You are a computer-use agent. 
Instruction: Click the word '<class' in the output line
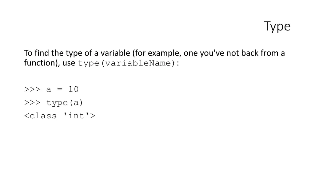40,116
